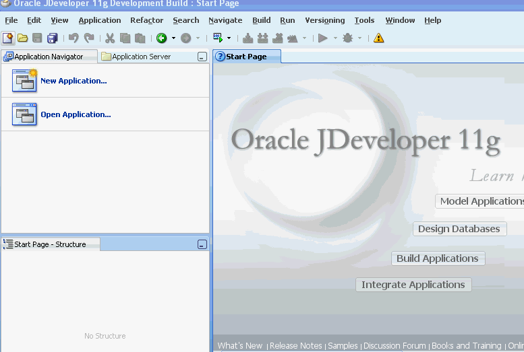Click the Save All toolbar icon

53,38
